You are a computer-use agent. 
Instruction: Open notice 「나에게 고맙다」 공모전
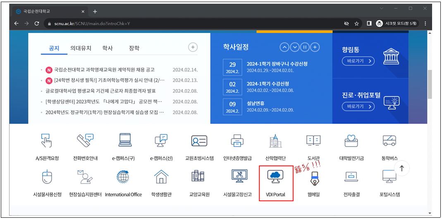(104, 101)
